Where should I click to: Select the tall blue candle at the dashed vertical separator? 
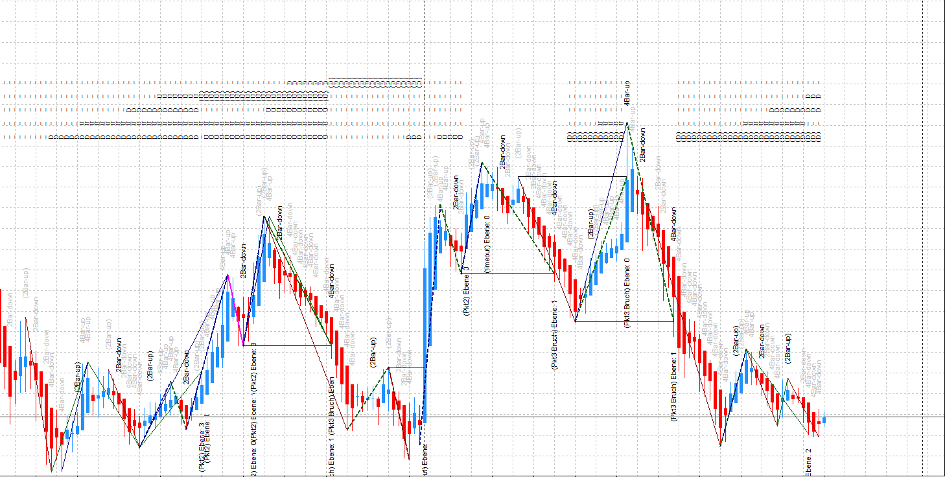(426, 345)
